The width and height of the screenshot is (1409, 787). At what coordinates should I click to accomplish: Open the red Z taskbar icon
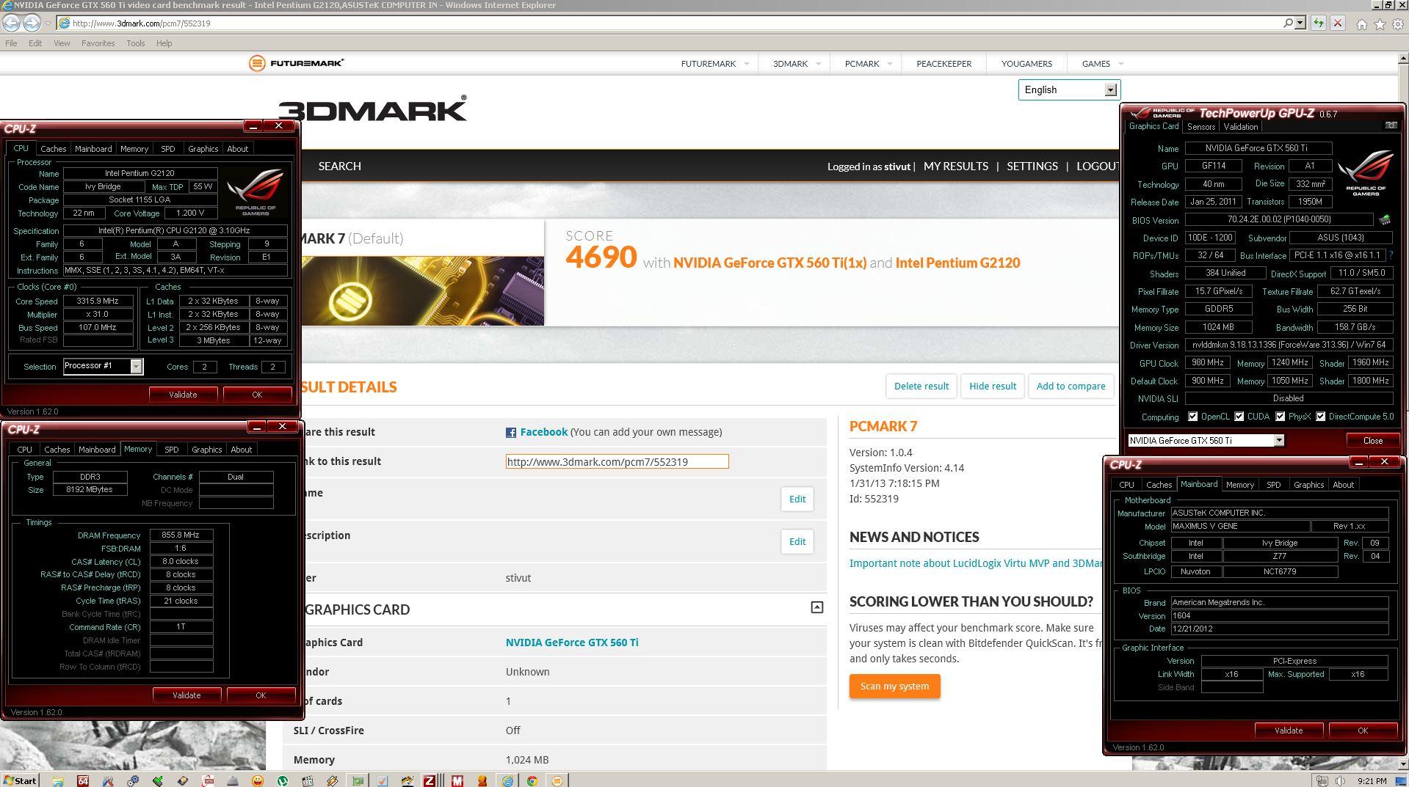(429, 780)
